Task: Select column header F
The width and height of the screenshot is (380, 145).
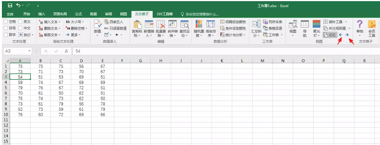Action: (x=122, y=61)
